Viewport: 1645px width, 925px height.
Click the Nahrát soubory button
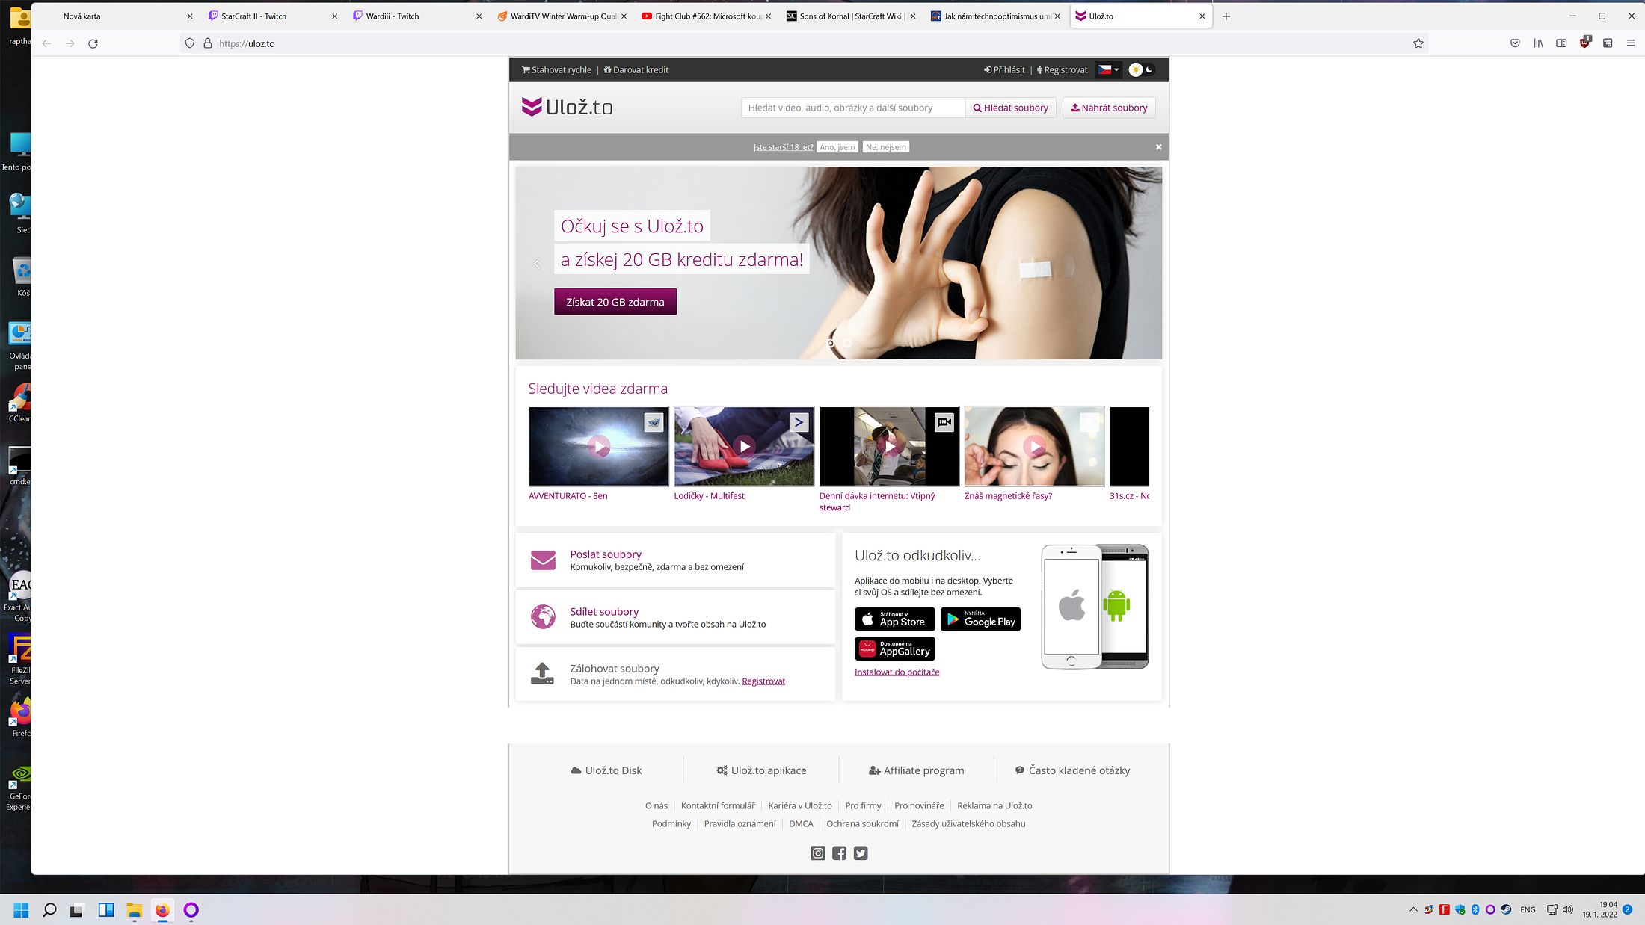(1109, 108)
